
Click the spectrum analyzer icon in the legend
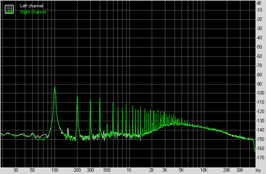pos(10,9)
